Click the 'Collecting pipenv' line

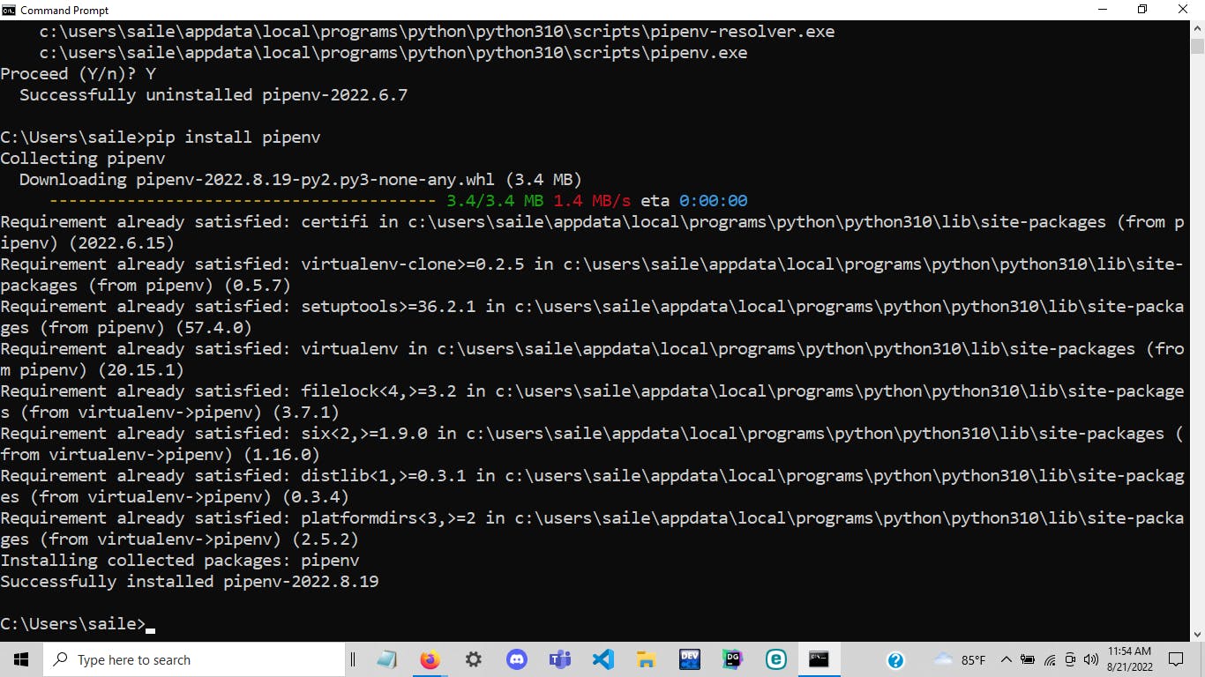[82, 159]
